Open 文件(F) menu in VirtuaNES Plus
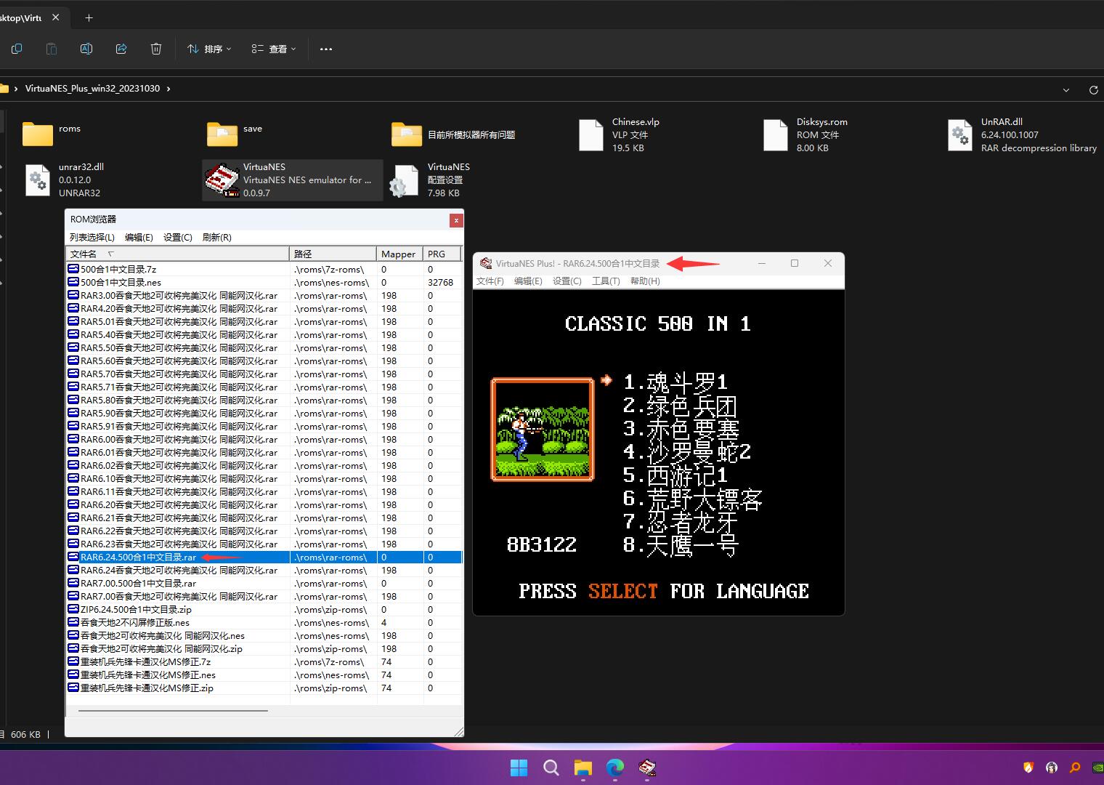Image resolution: width=1104 pixels, height=785 pixels. (x=490, y=281)
